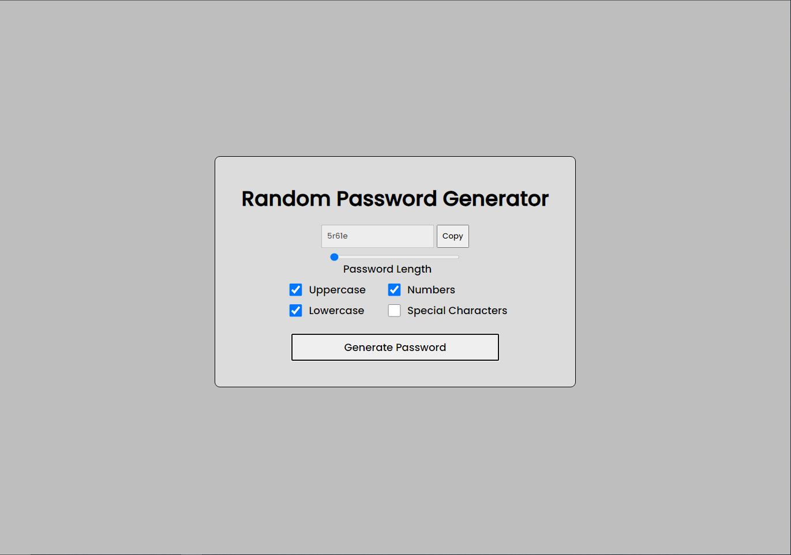Click the "Lowercase" label text
Viewport: 791px width, 555px height.
coord(336,311)
